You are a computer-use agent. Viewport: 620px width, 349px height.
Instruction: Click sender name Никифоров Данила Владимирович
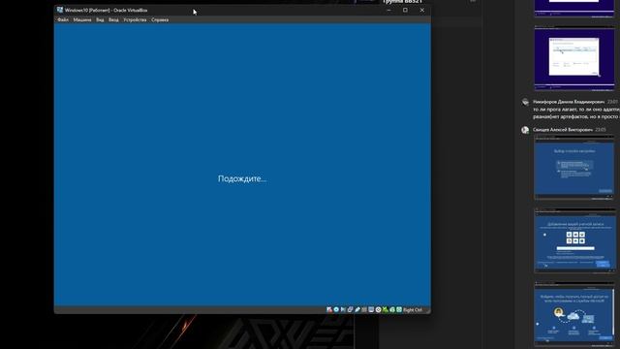(x=569, y=102)
